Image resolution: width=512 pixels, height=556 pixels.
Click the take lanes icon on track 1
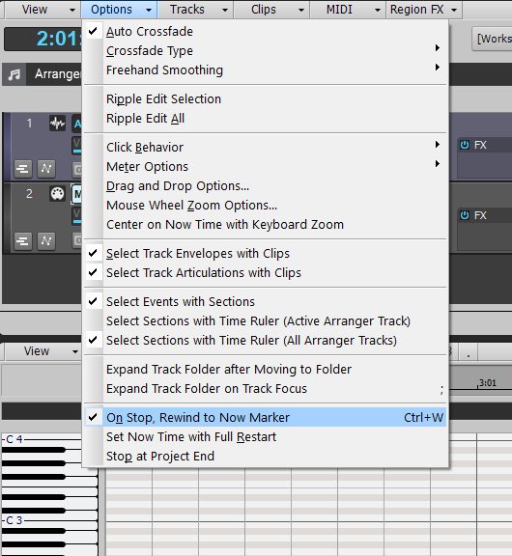23,168
